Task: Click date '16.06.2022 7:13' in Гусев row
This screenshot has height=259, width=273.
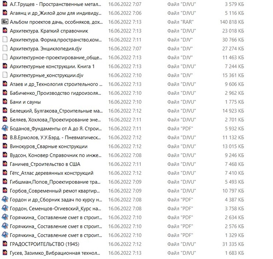Action: point(125,253)
